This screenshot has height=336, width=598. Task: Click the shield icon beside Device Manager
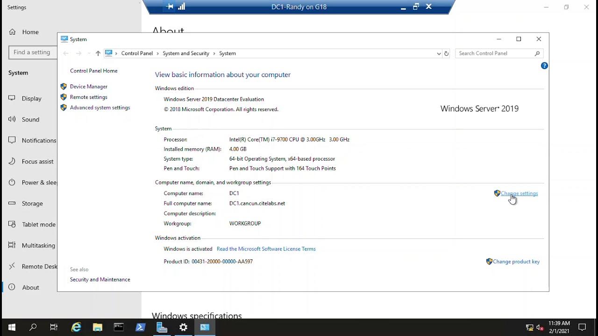point(64,86)
